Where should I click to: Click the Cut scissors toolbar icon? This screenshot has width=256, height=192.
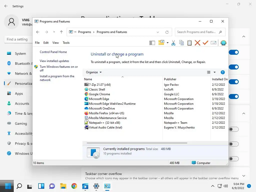coord(173,43)
